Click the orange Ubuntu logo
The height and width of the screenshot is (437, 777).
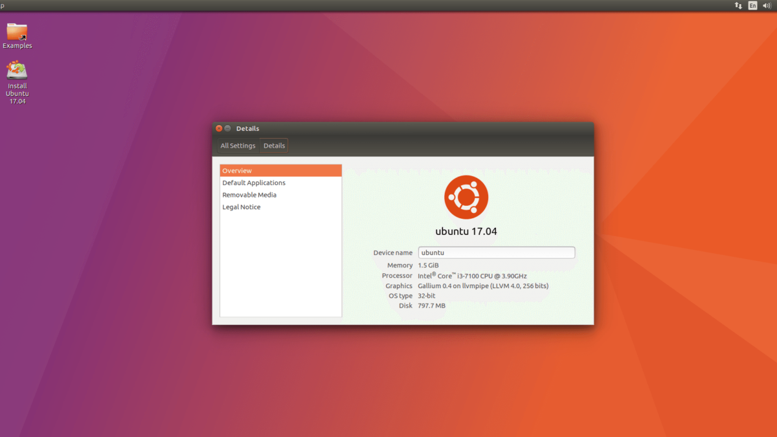[x=466, y=197]
